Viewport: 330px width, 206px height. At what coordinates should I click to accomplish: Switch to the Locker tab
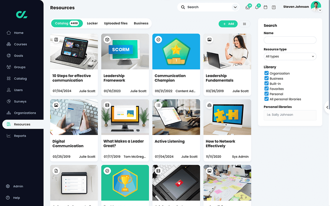click(93, 23)
